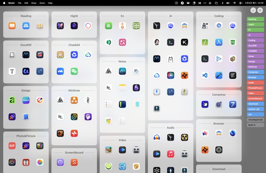Launch the green H app in Coding
Screen dimensions: 266x173
pos(233,42)
